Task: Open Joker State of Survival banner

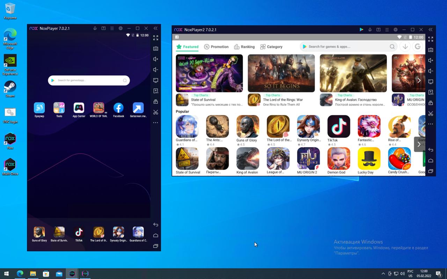Action: [x=209, y=73]
